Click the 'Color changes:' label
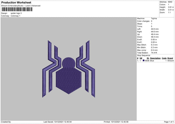The height and width of the screenshot is (124, 175). pyautogui.click(x=143, y=21)
